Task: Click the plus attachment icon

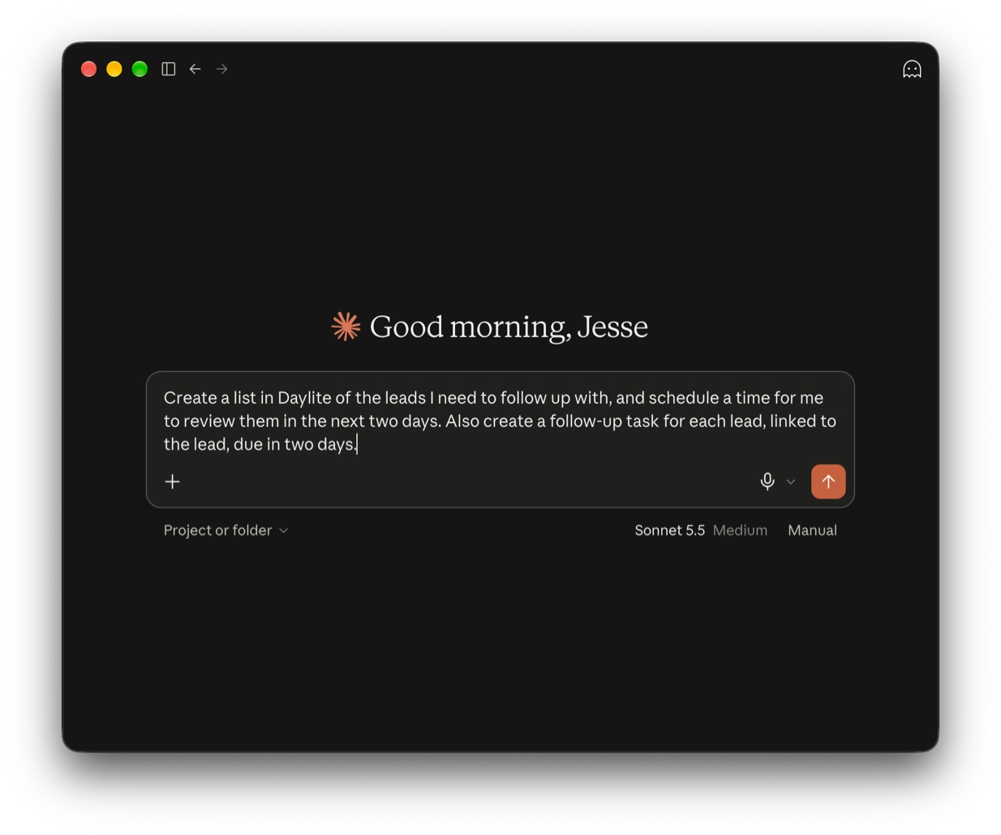Action: tap(173, 482)
